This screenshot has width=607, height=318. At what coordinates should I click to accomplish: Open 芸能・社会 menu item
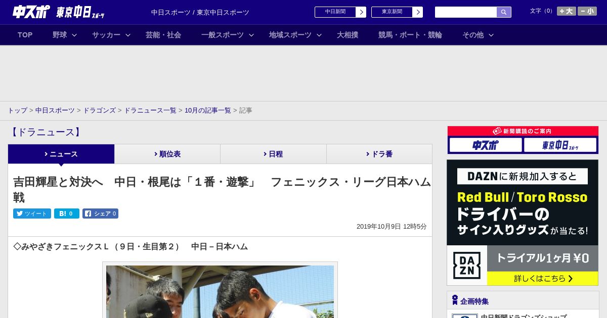163,35
